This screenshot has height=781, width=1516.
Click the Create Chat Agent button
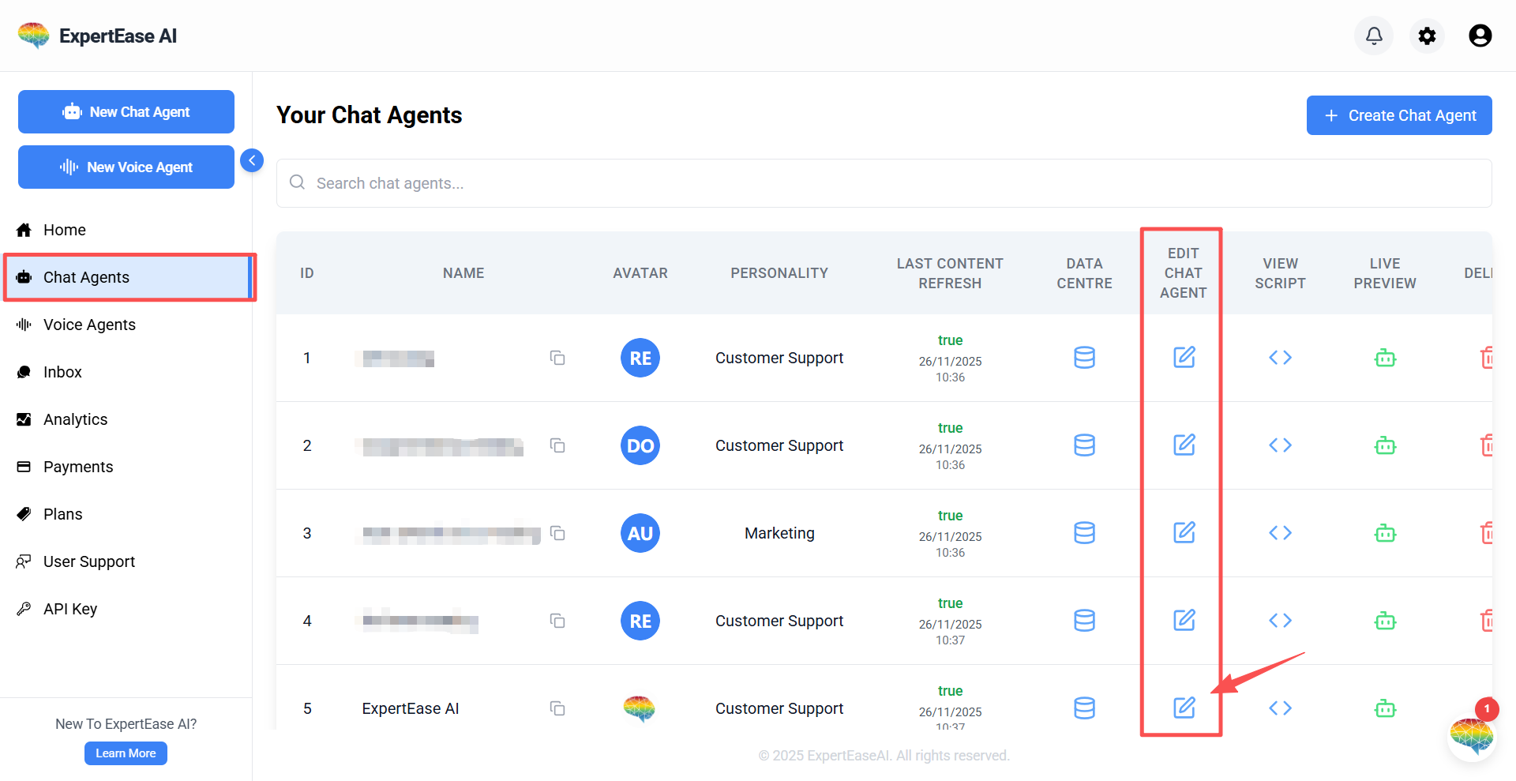click(x=1398, y=115)
